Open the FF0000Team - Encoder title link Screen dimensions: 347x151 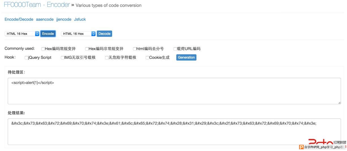tap(37, 5)
